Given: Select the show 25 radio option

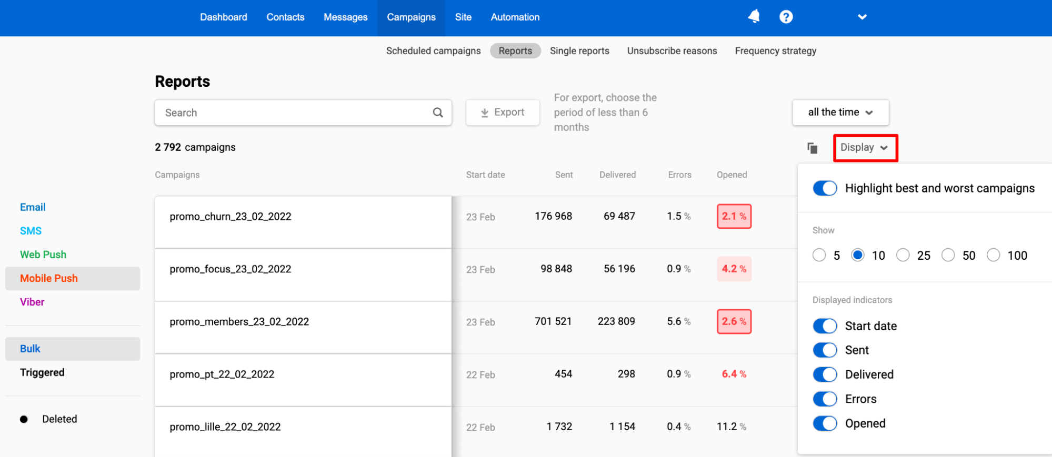Looking at the screenshot, I should (903, 256).
